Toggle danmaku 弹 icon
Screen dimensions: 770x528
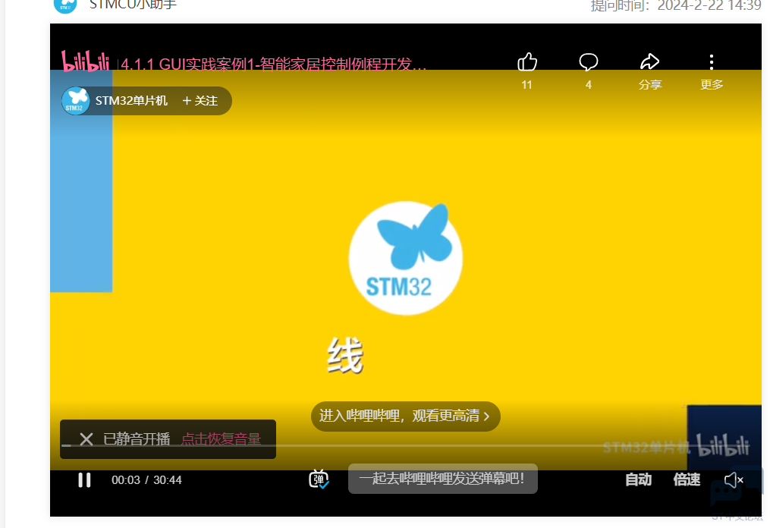[319, 479]
